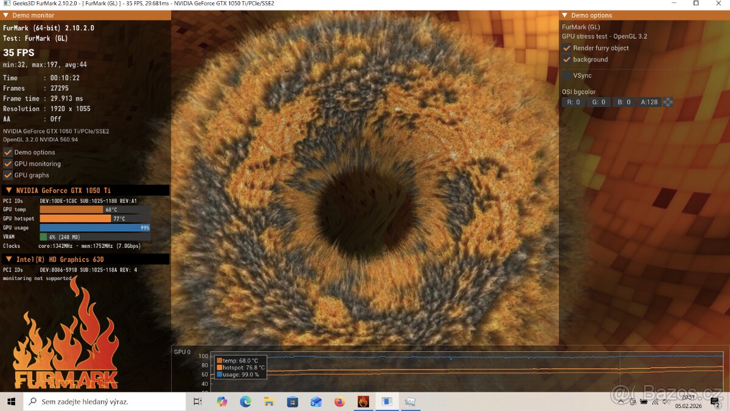Click the B: 0 color value field
Screen dimensions: 730x411
[624, 102]
